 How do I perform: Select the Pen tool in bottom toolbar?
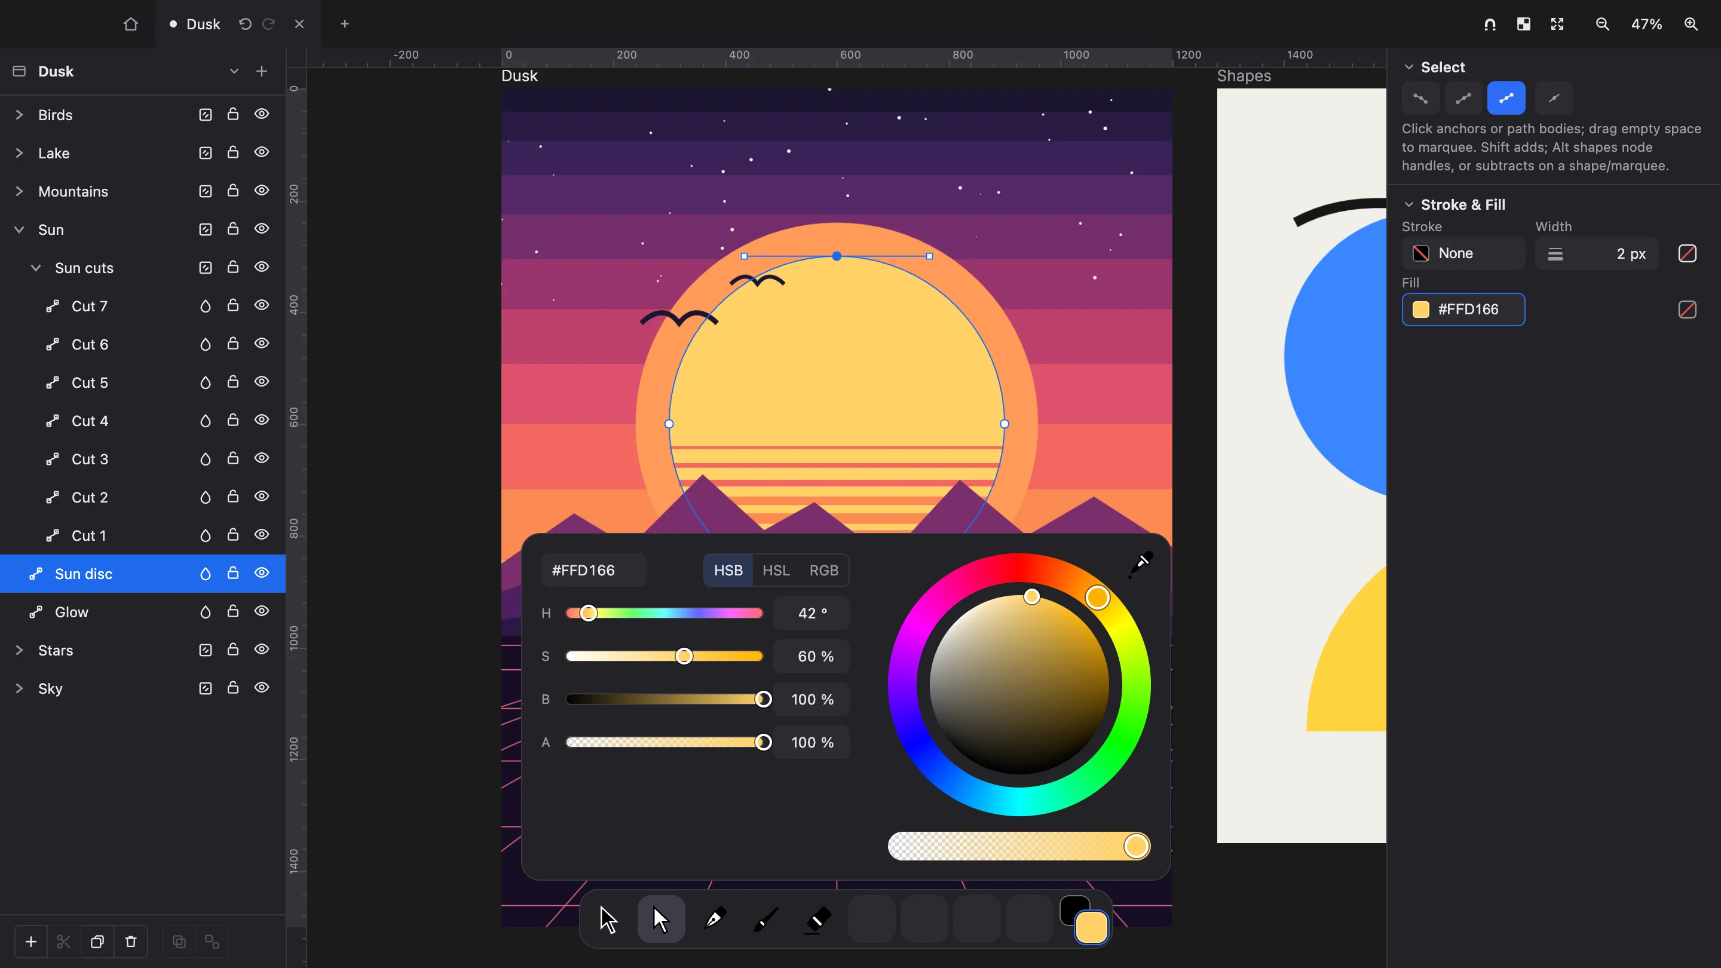(x=713, y=919)
